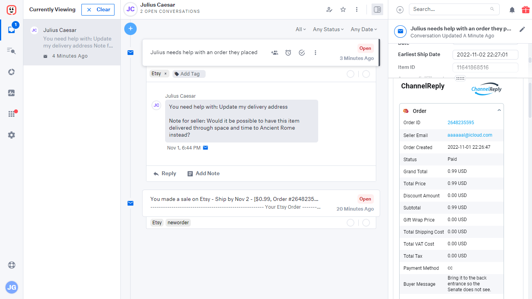Screen dimensions: 532x299
Task: Click the Julius Caesar message bubble
Action: click(x=241, y=121)
